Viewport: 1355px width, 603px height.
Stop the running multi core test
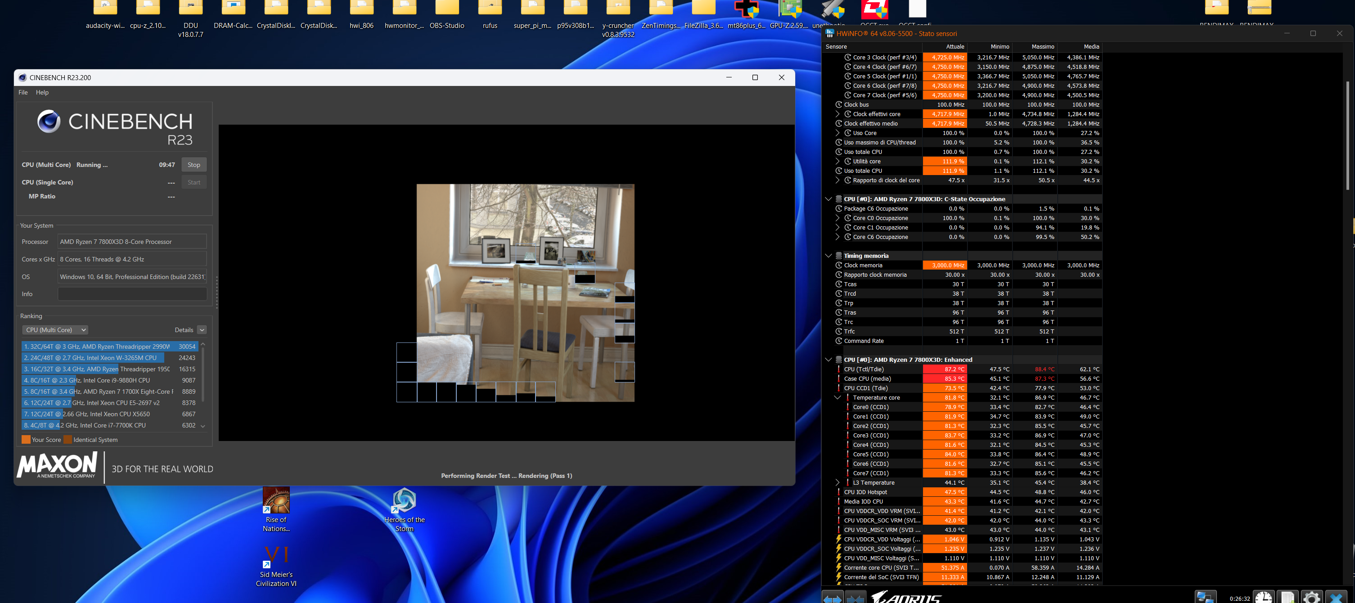(194, 165)
